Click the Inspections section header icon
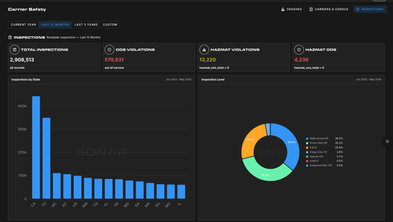 pos(10,38)
